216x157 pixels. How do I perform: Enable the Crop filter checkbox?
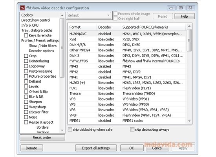point(26,56)
